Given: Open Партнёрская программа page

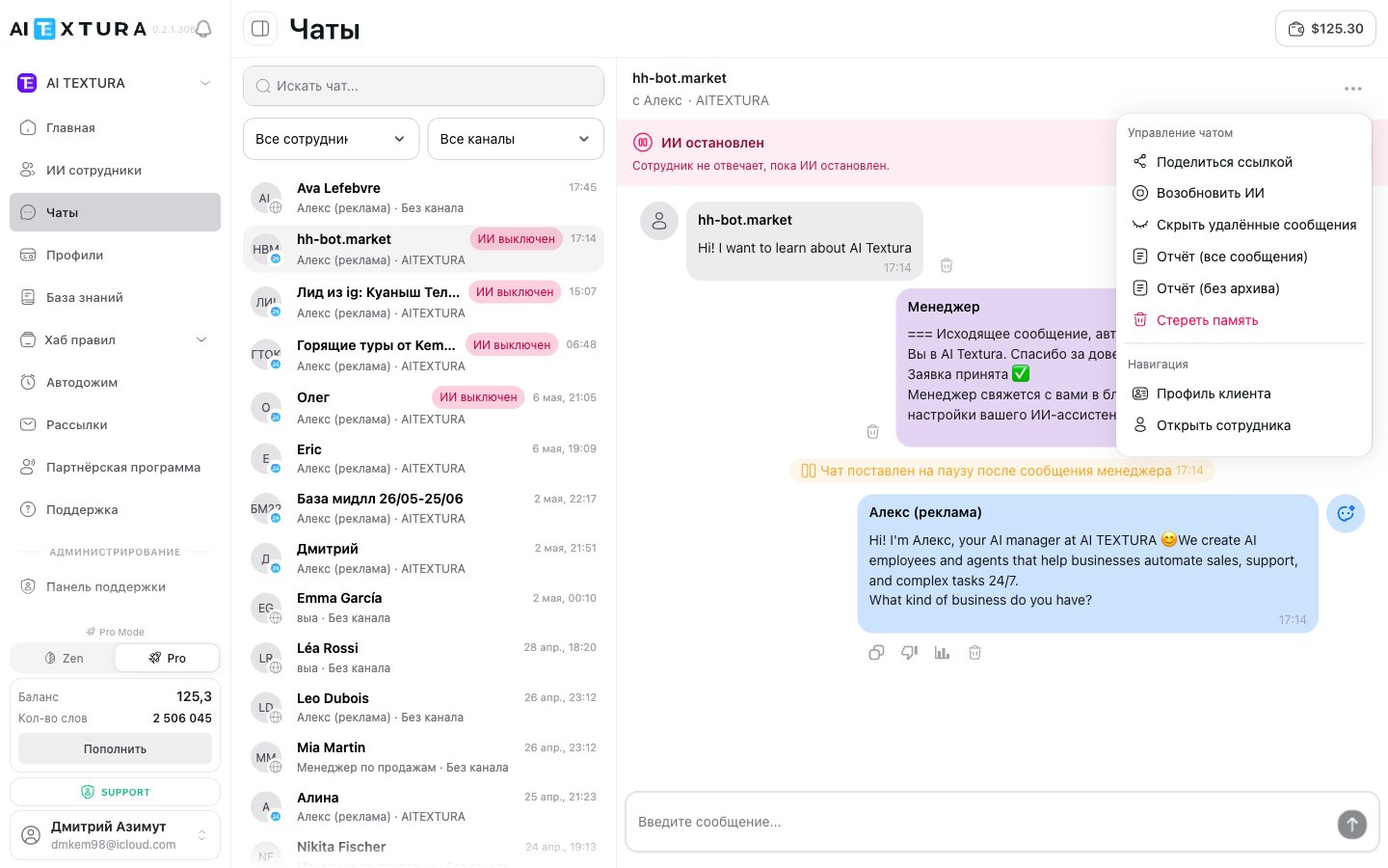Looking at the screenshot, I should (115, 467).
